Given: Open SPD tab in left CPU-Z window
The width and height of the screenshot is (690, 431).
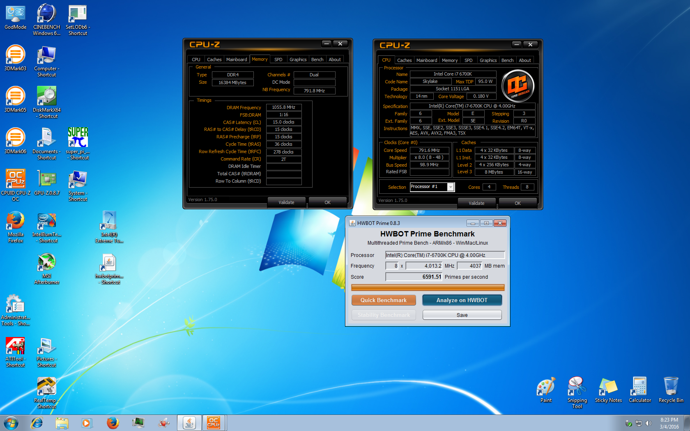Looking at the screenshot, I should point(278,60).
